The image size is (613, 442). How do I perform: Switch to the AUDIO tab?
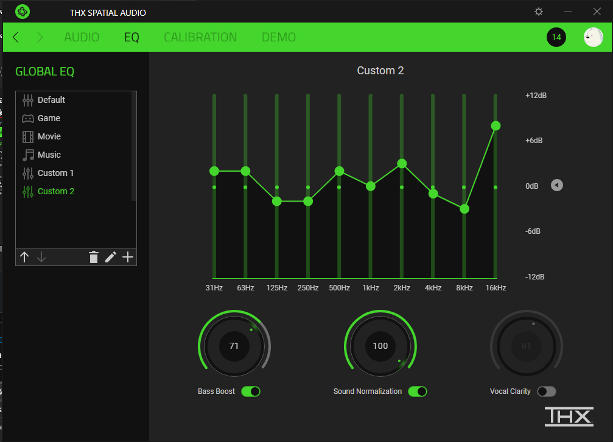tap(82, 37)
